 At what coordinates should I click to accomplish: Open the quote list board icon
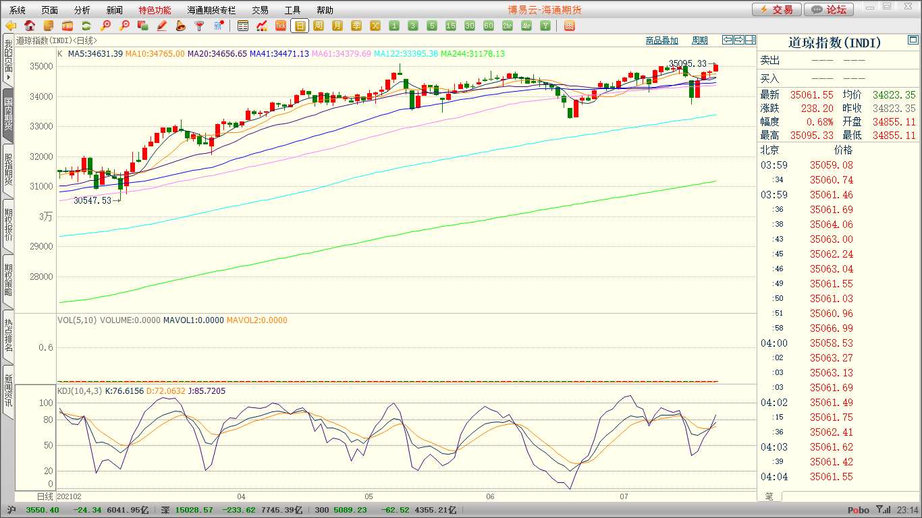coord(49,26)
